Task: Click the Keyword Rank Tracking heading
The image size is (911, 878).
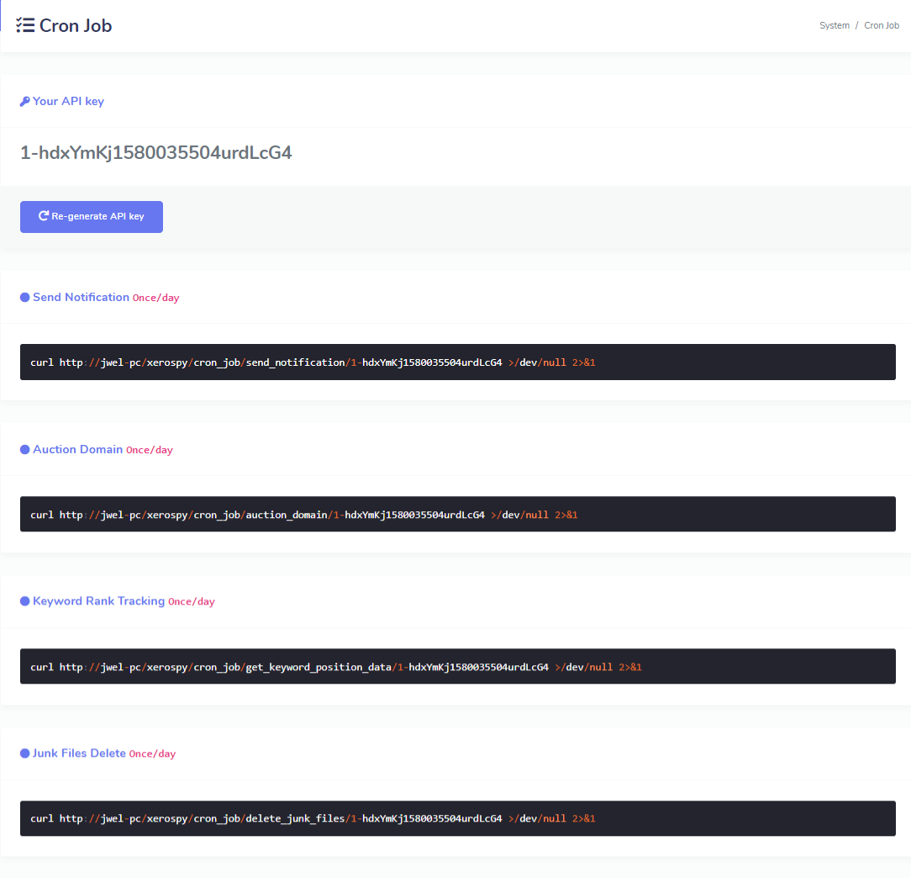Action: tap(98, 601)
